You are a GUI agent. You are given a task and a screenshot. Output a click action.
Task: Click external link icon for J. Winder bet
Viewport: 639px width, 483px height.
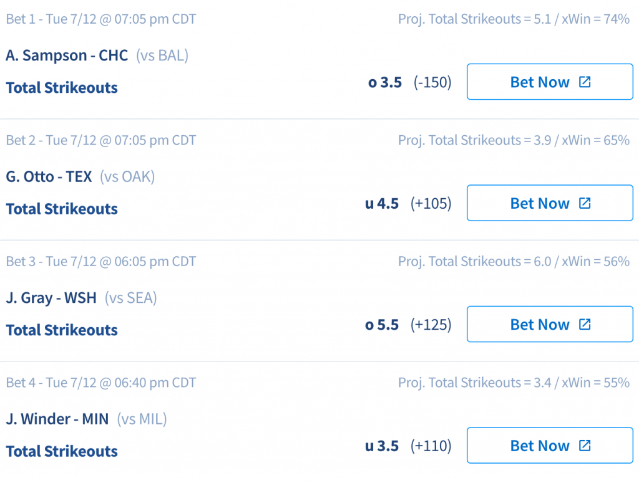585,446
